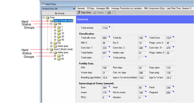Select Herd 2 (North shed) in tree
This screenshot has width=194, height=103.
click(x=63, y=49)
